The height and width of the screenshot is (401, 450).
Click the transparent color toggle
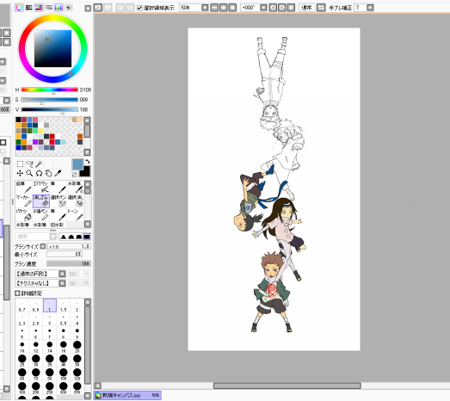click(x=74, y=174)
